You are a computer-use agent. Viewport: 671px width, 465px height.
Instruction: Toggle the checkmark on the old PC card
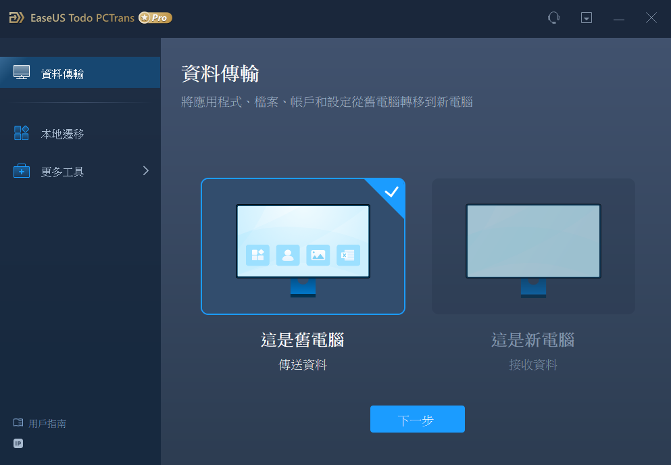391,192
